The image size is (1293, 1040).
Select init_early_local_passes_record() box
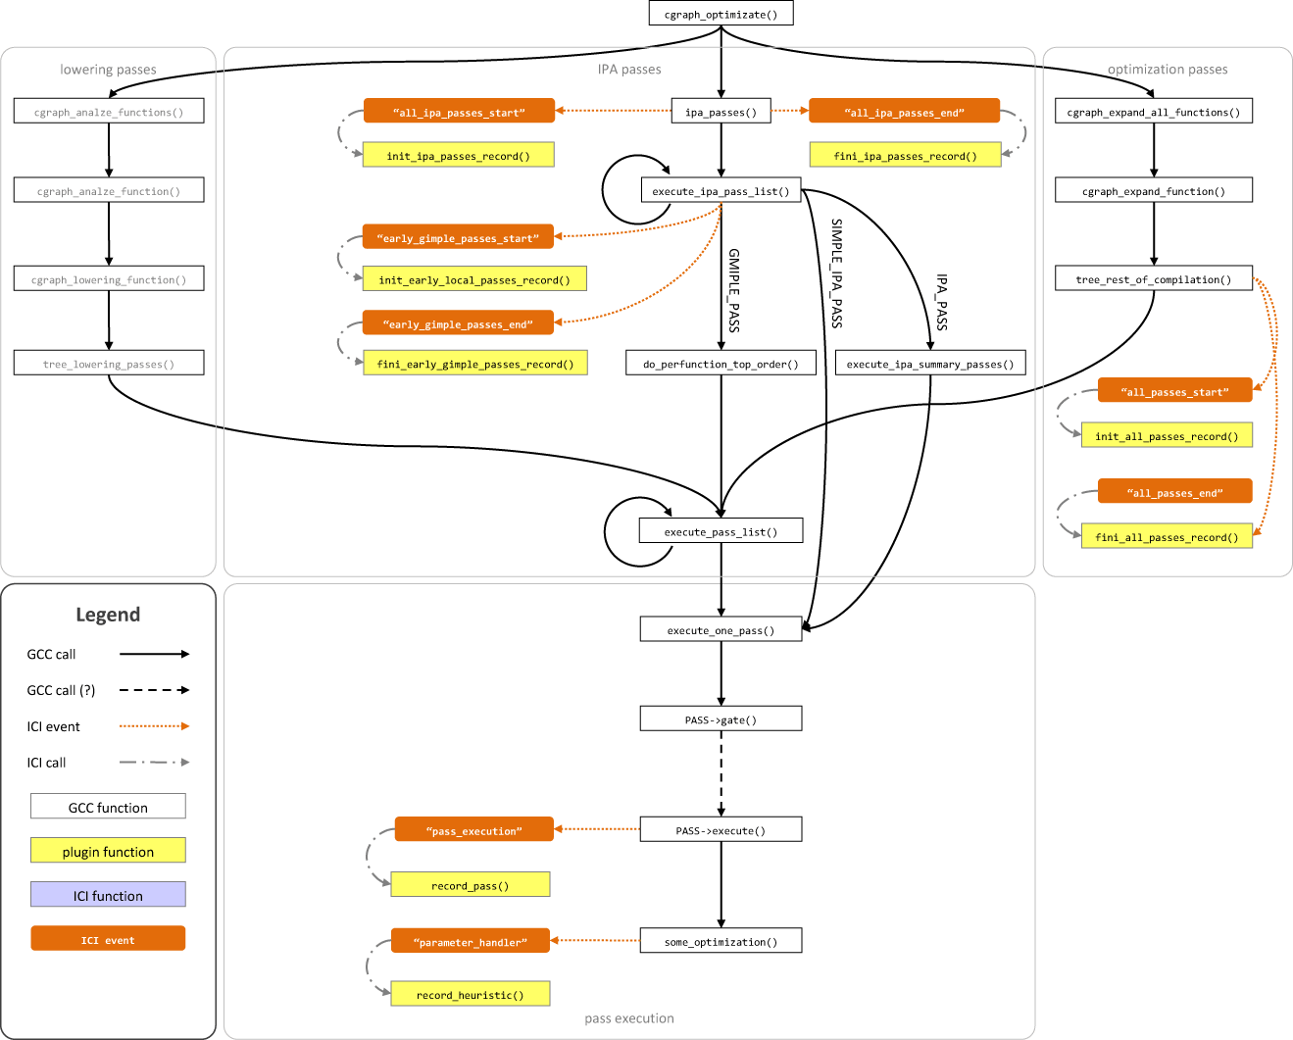[474, 278]
